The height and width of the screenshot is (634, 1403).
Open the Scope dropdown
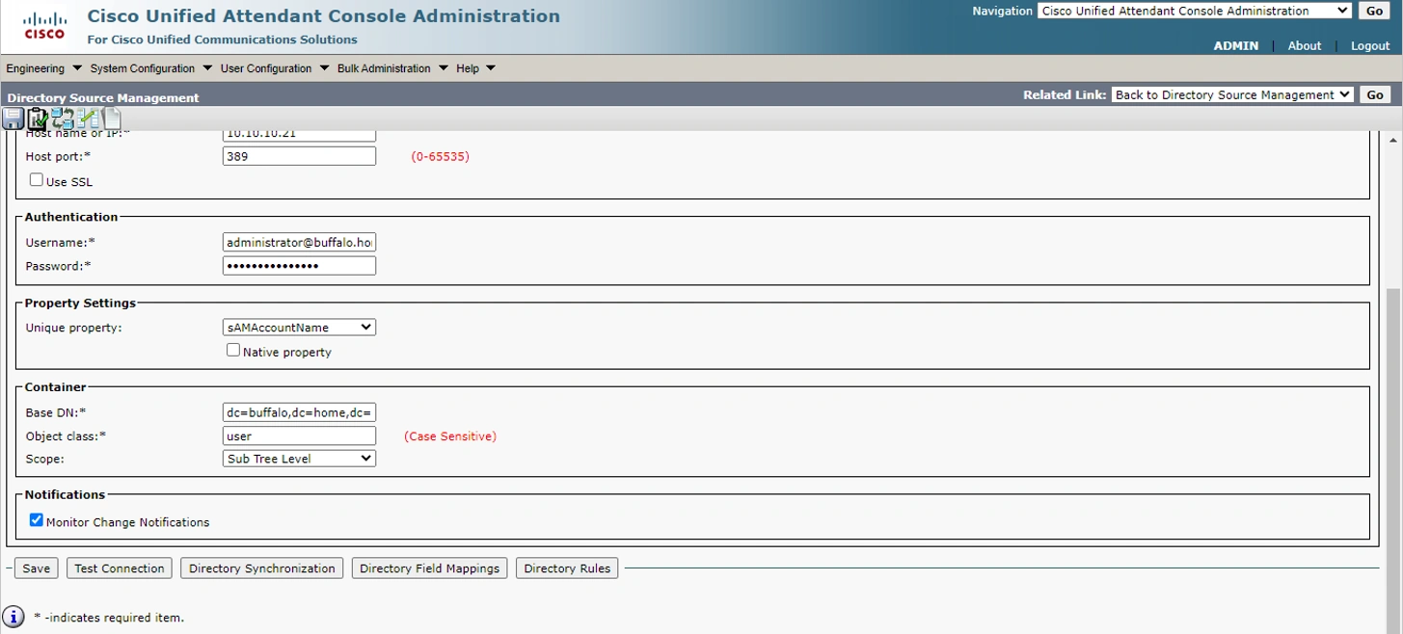(299, 459)
